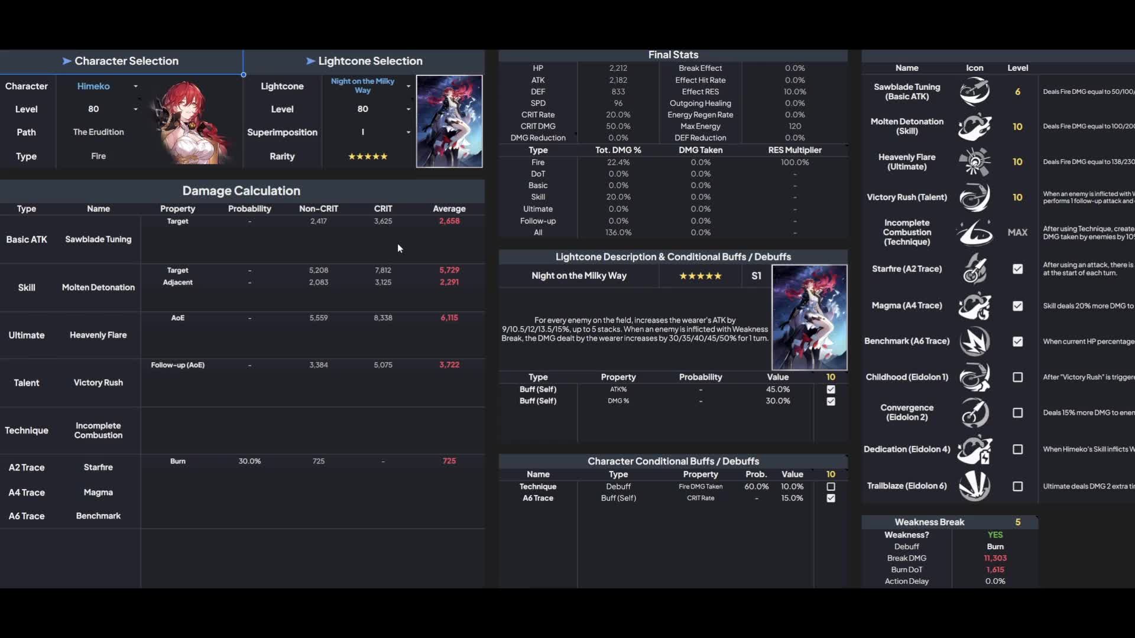Select the Character Selection tab
Image resolution: width=1135 pixels, height=638 pixels.
point(121,60)
